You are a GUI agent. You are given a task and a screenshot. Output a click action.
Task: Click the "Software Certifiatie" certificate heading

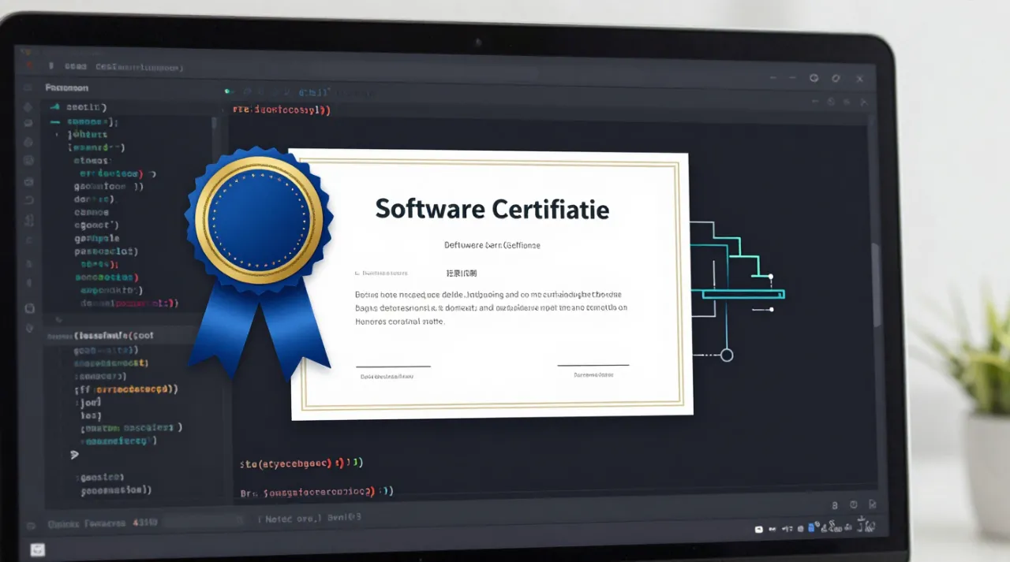pos(492,209)
